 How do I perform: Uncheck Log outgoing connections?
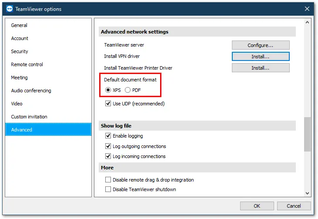(x=108, y=146)
